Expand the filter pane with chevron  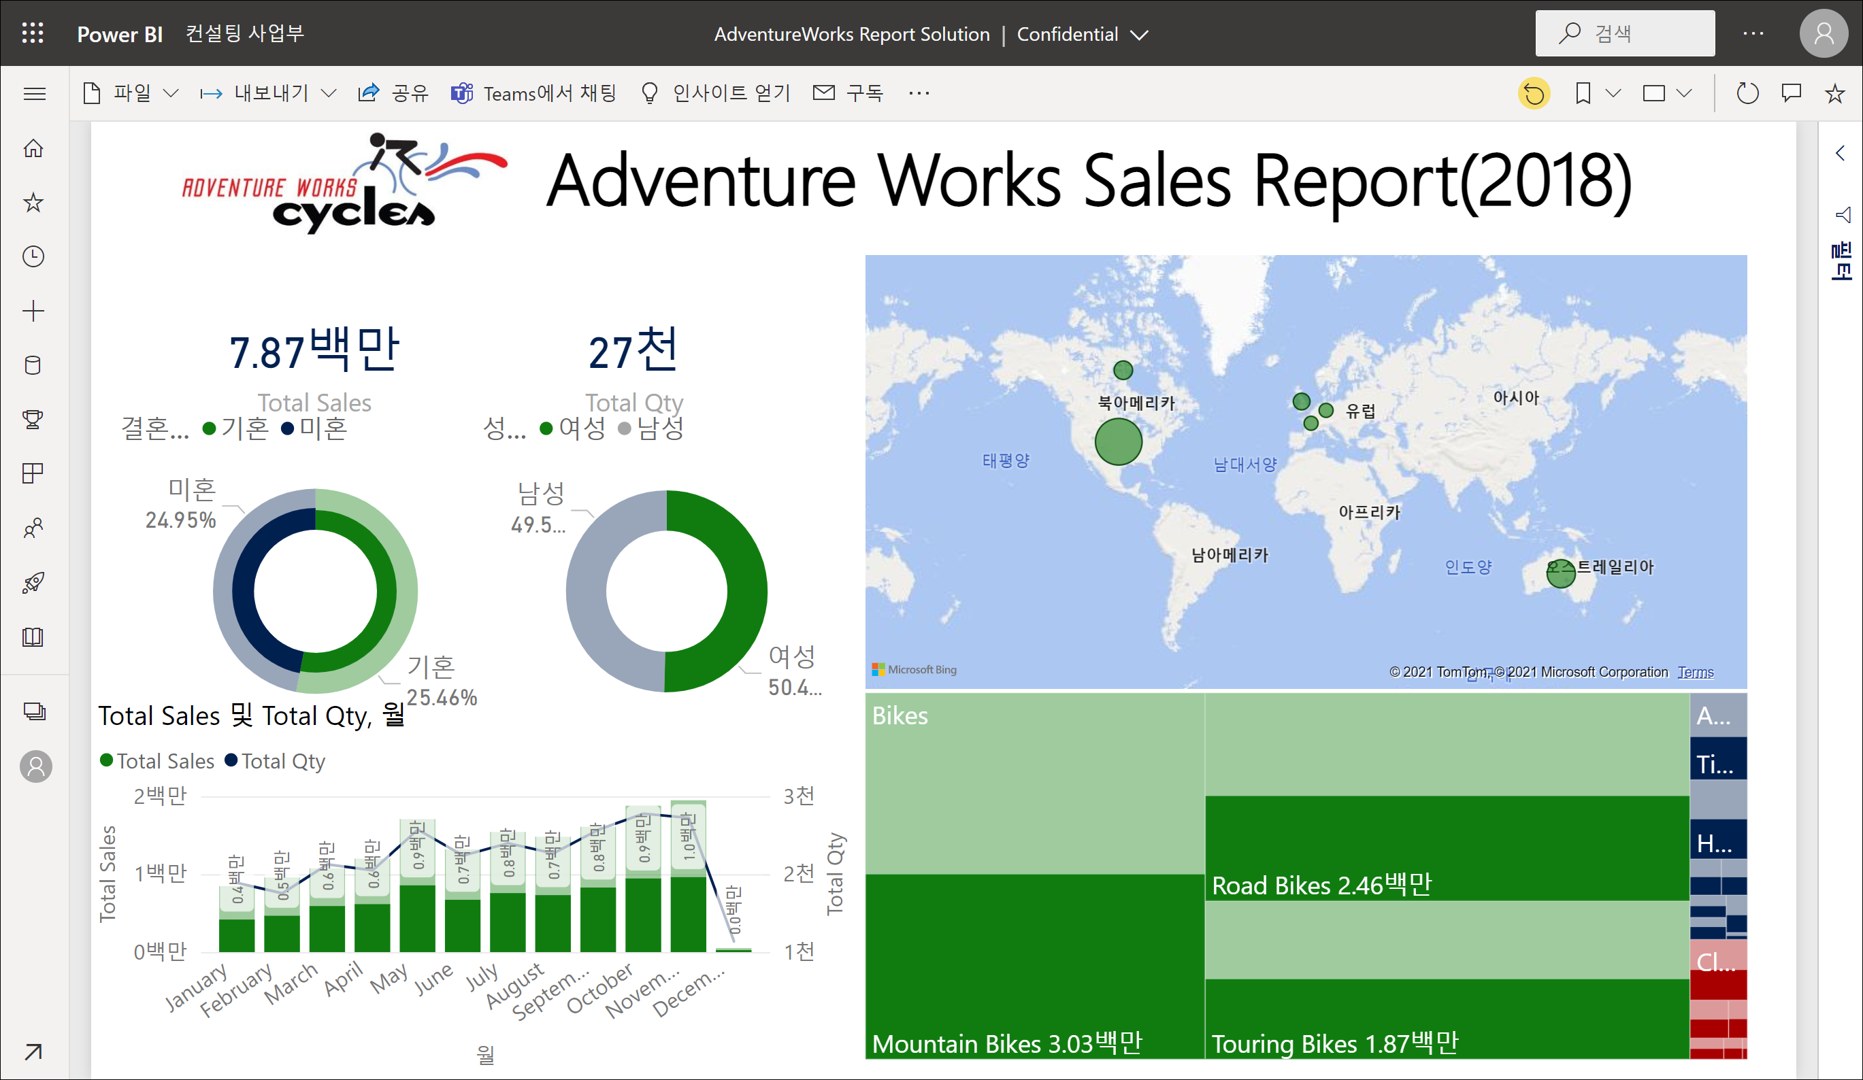click(x=1840, y=153)
